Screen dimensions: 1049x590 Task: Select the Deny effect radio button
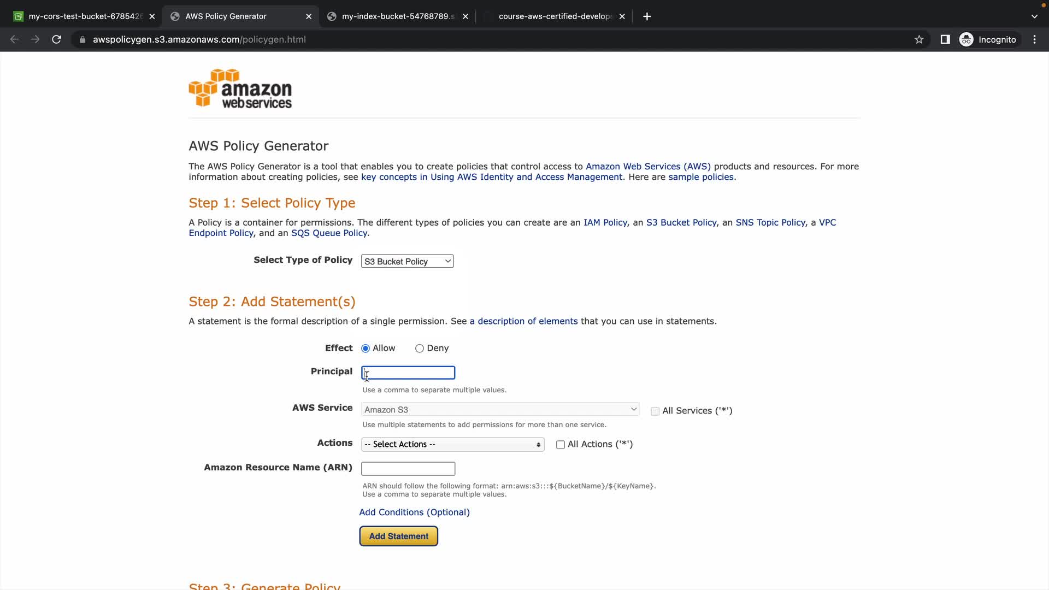419,349
